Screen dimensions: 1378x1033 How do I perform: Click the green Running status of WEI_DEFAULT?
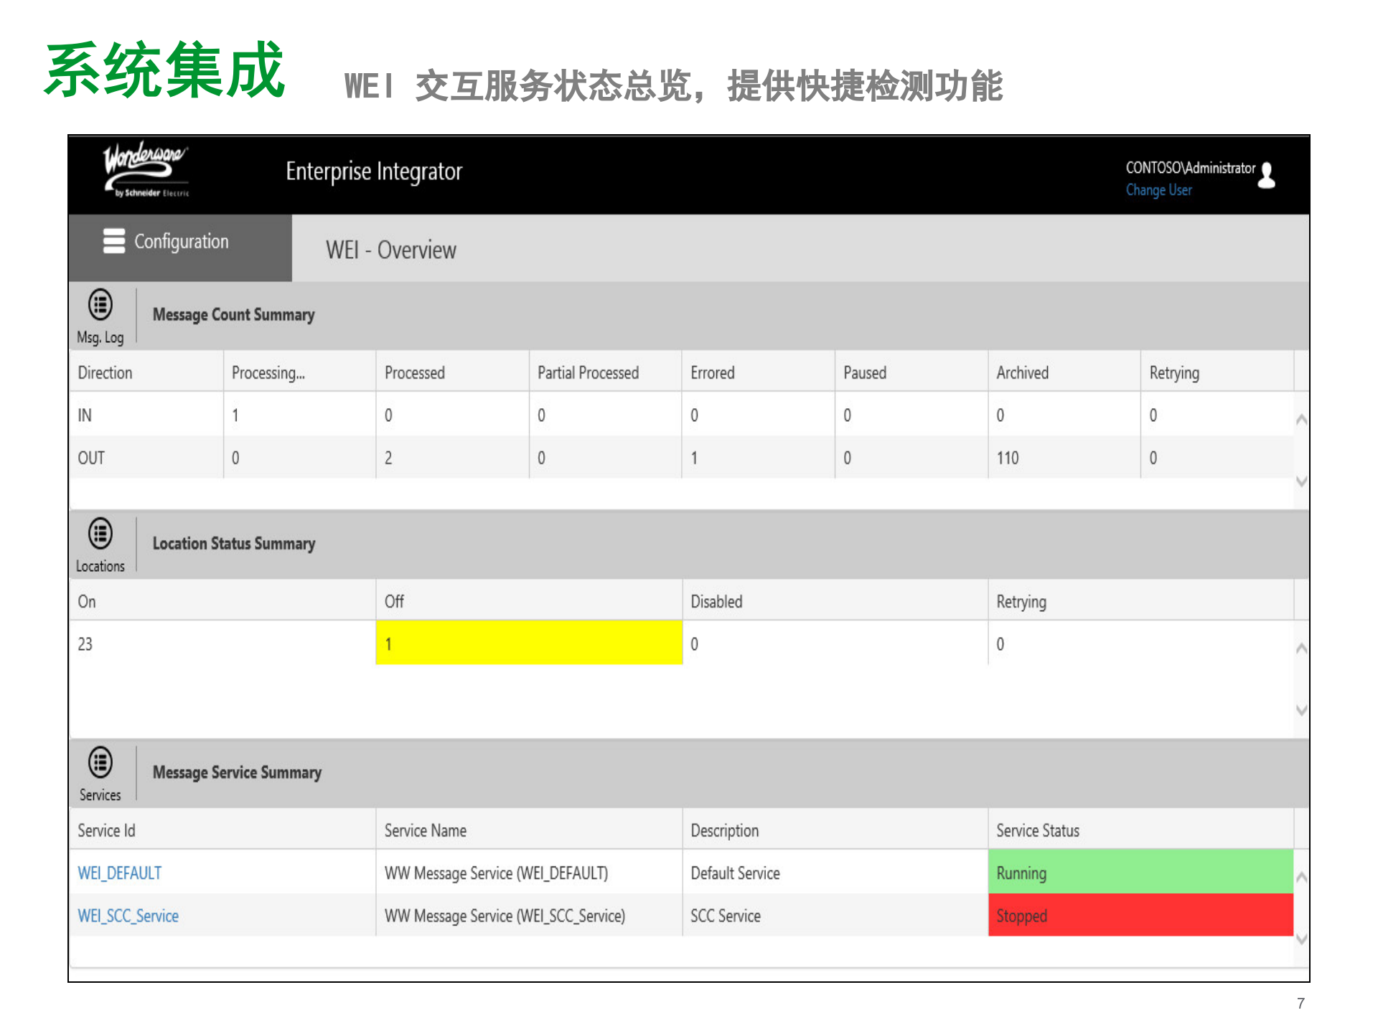(1140, 873)
